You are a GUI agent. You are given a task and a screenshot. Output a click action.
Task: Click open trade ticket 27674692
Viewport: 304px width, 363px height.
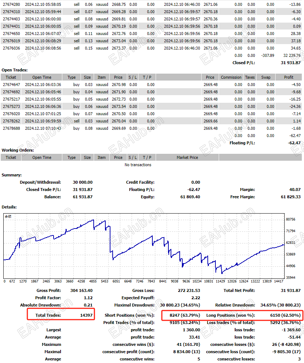coord(11,92)
